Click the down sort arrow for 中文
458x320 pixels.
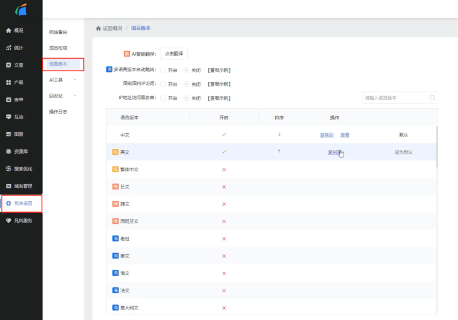[279, 135]
